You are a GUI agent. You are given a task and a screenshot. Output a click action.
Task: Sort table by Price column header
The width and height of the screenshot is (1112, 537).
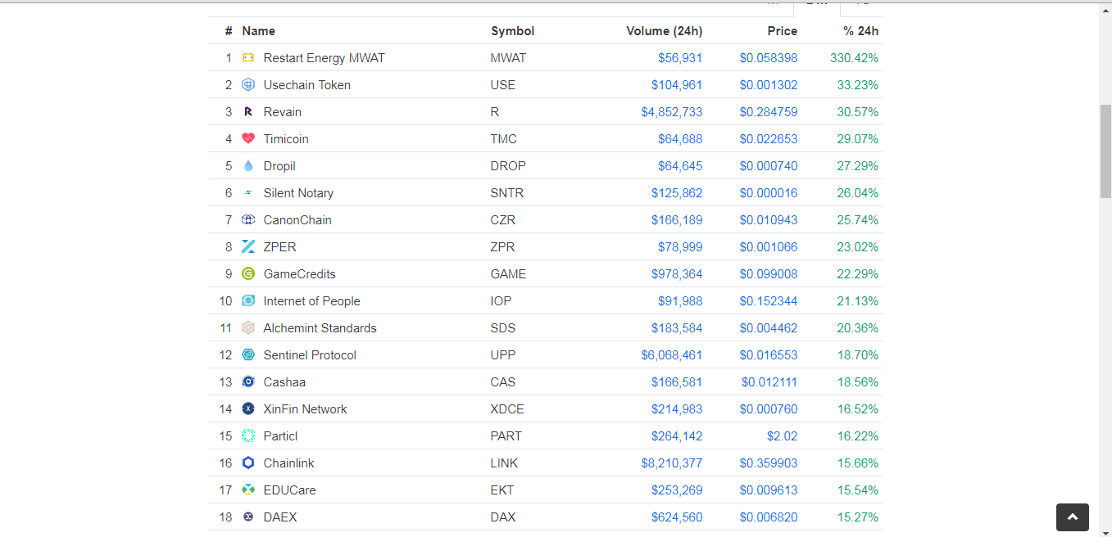pos(782,31)
